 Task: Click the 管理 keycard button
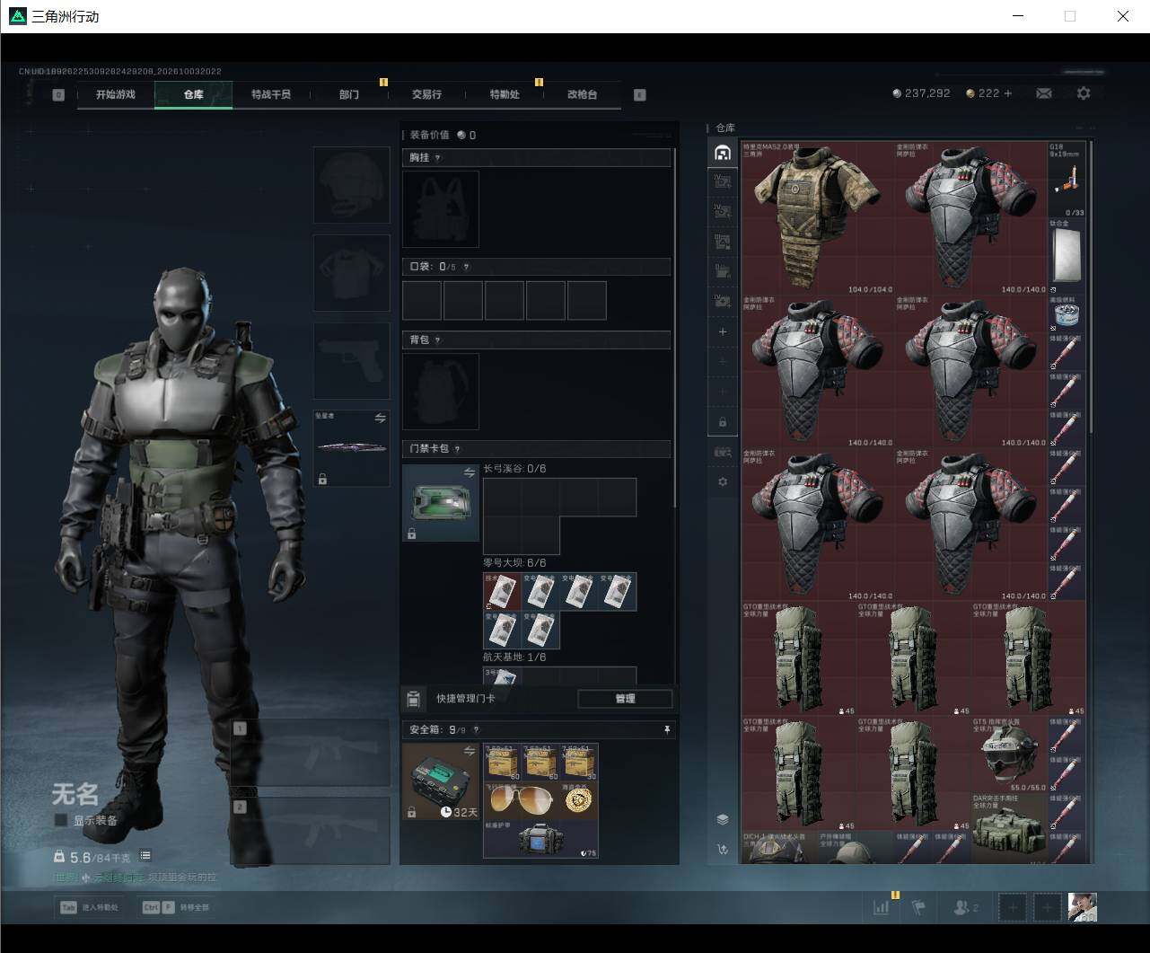tap(625, 699)
